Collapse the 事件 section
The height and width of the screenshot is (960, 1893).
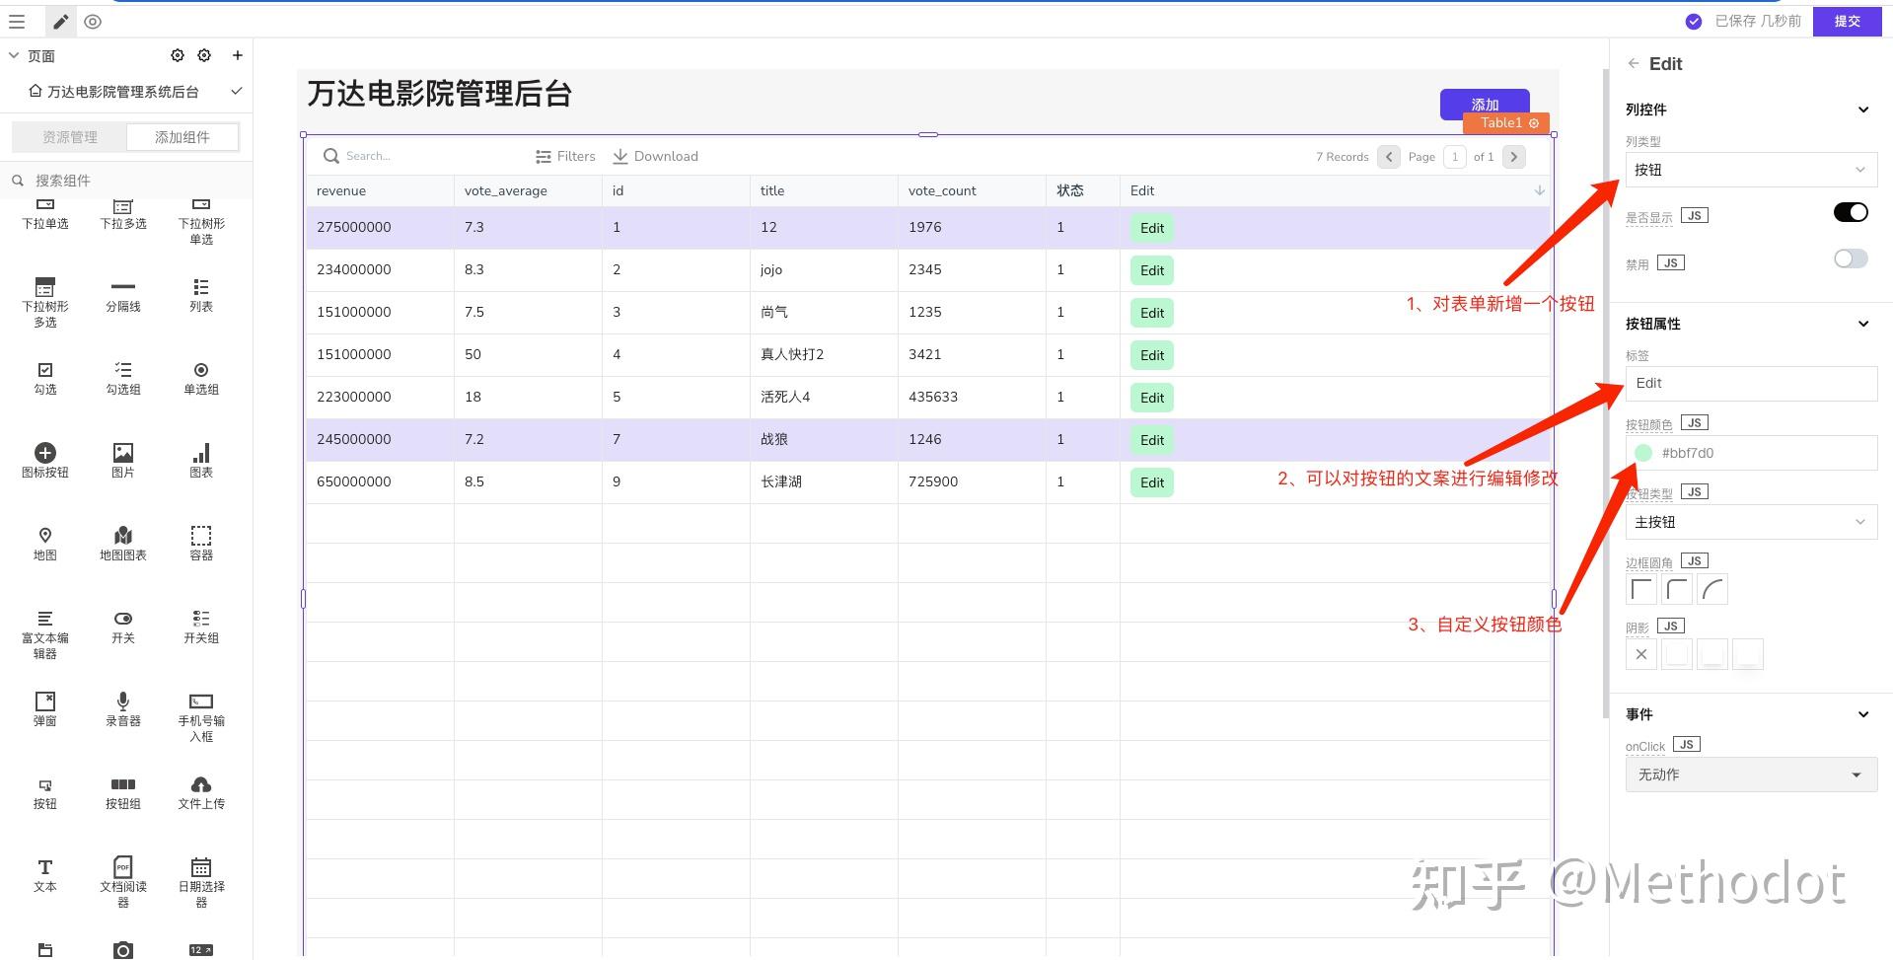1862,714
